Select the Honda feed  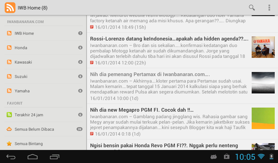43,48
